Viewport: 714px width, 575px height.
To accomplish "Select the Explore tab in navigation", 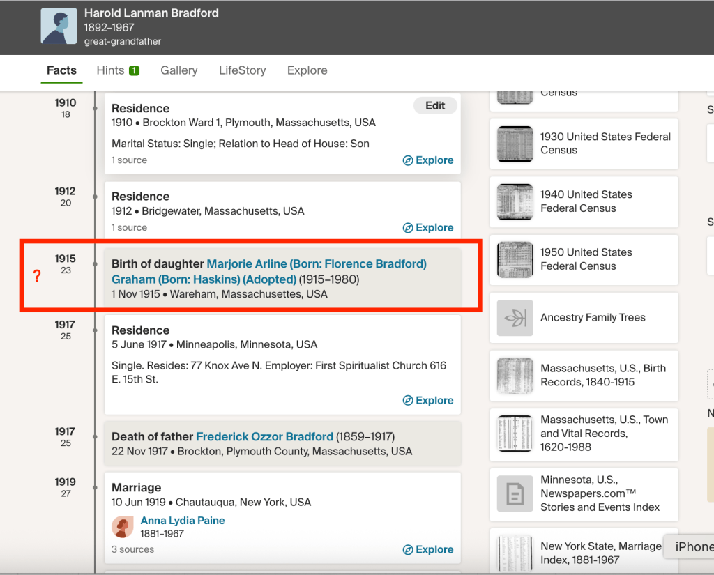I will [307, 70].
